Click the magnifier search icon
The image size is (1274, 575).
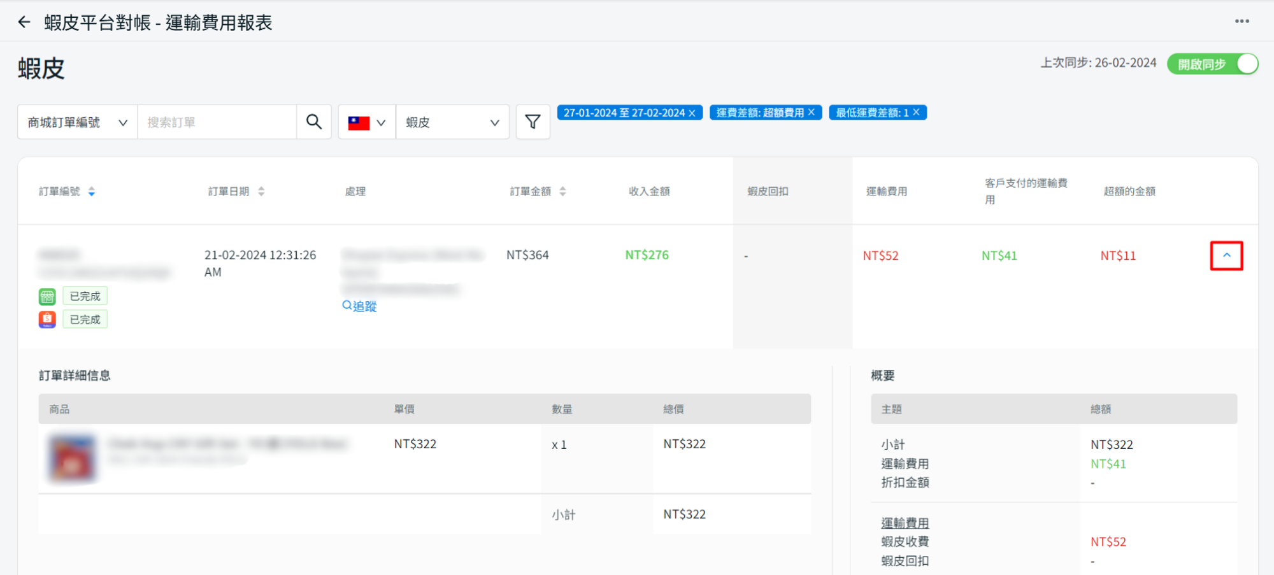coord(313,122)
